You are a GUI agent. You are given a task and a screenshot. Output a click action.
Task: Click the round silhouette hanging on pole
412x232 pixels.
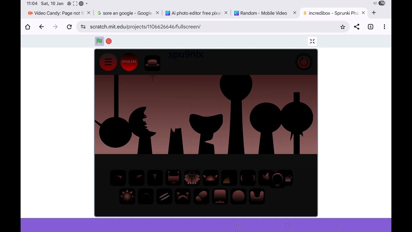point(115,132)
